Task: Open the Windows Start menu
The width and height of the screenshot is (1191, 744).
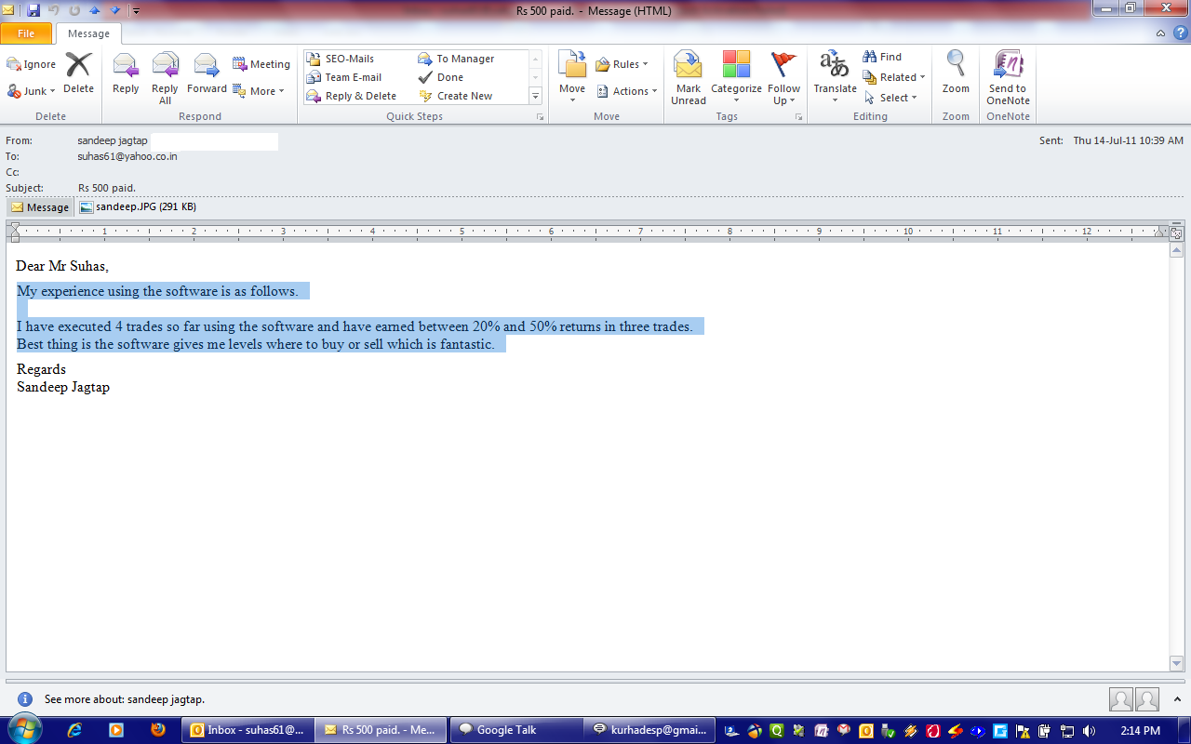Action: 23,730
